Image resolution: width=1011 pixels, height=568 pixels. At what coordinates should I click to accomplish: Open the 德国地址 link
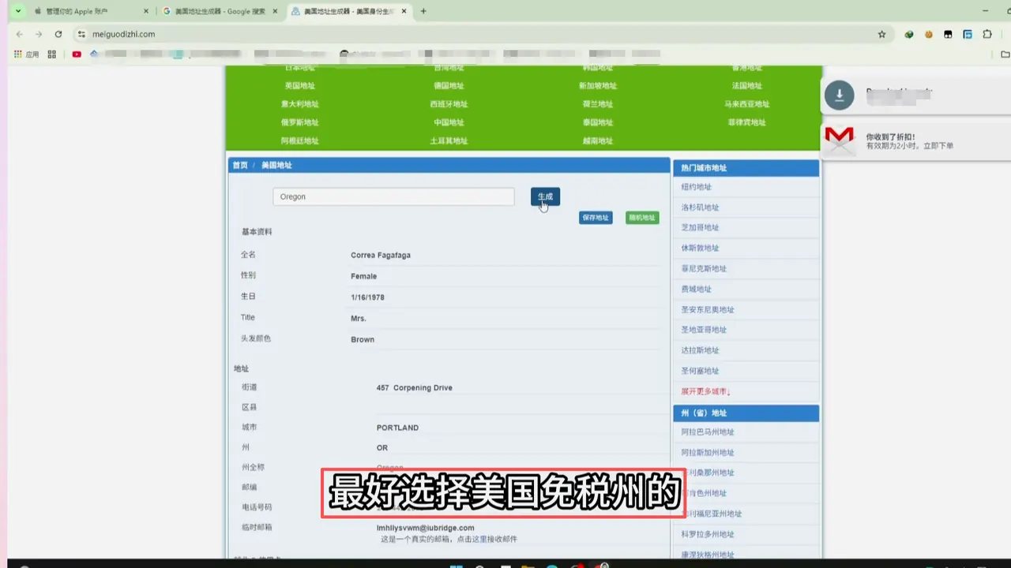(449, 86)
